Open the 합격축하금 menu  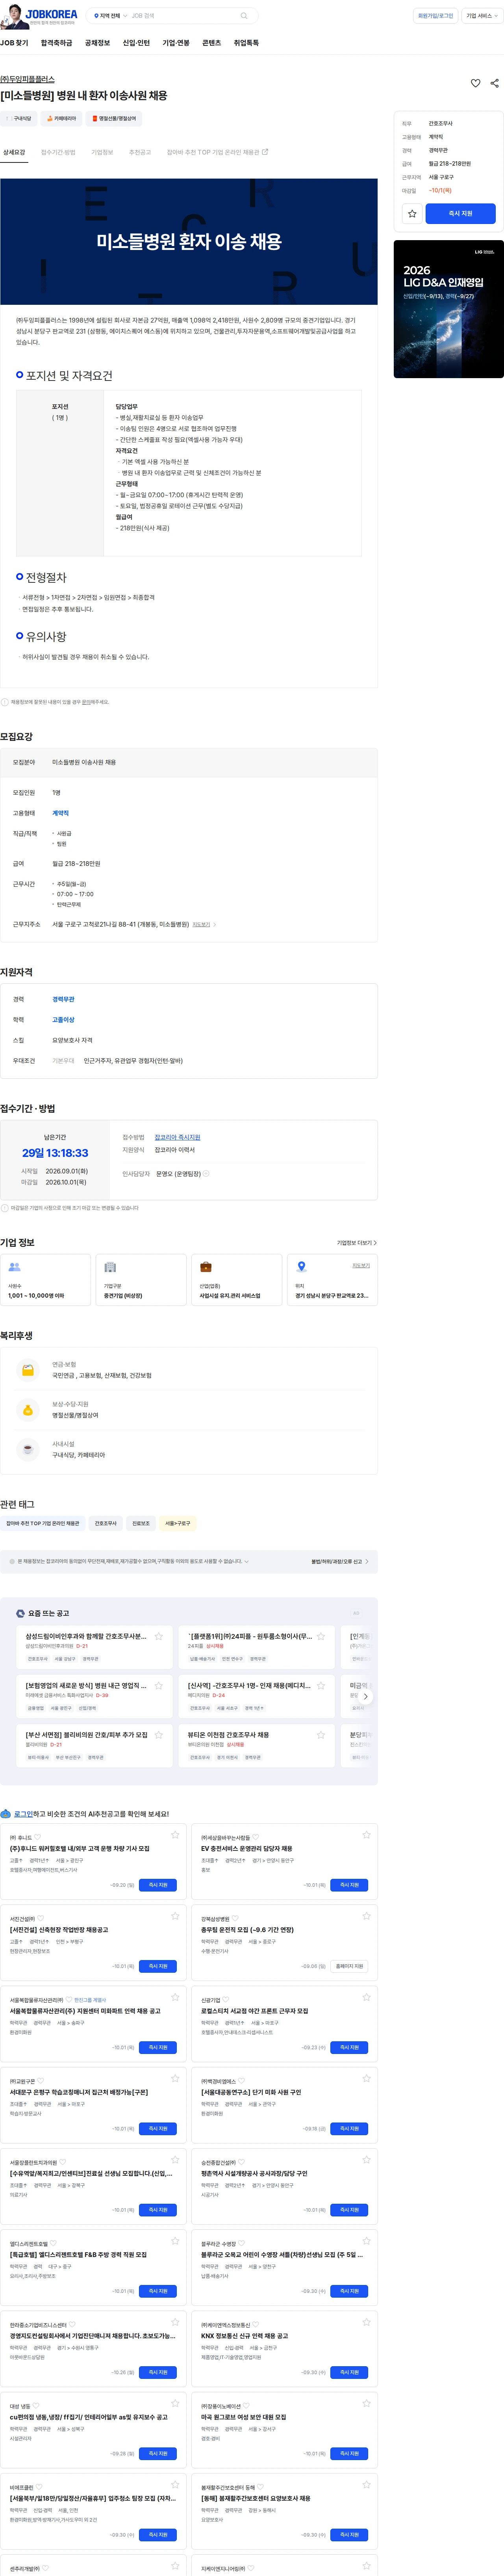click(x=56, y=43)
